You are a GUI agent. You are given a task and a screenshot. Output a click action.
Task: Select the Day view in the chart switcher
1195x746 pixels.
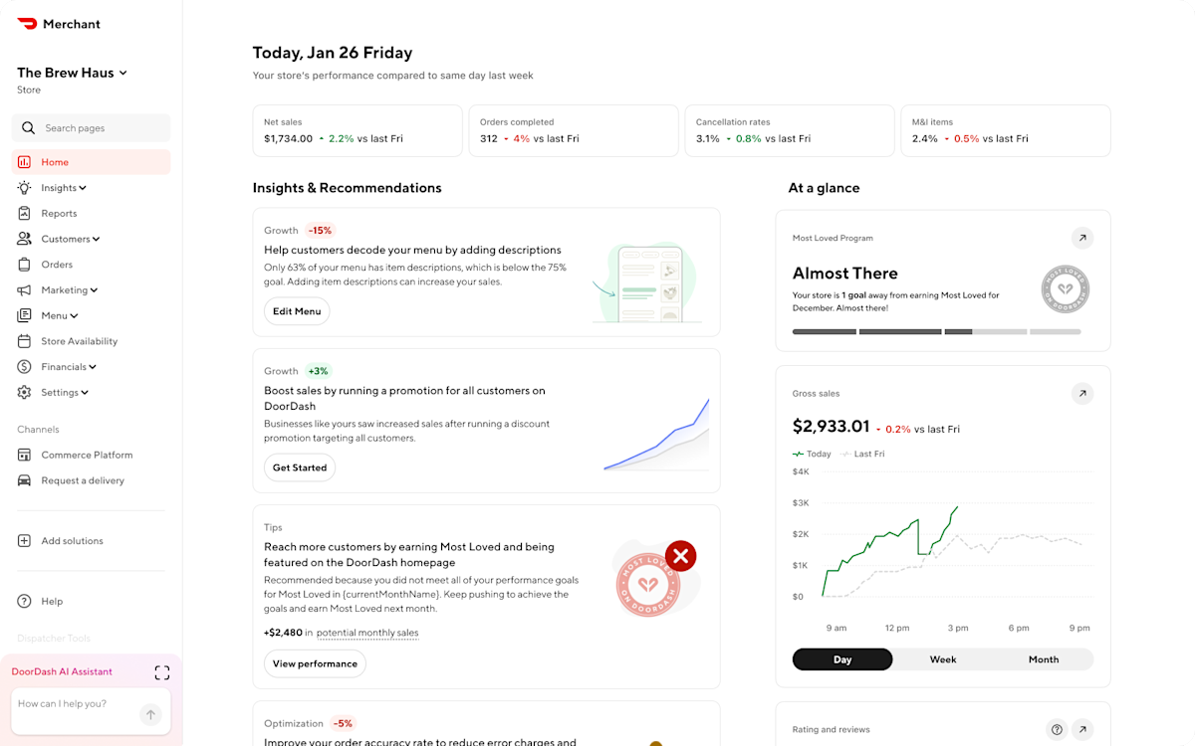tap(842, 658)
